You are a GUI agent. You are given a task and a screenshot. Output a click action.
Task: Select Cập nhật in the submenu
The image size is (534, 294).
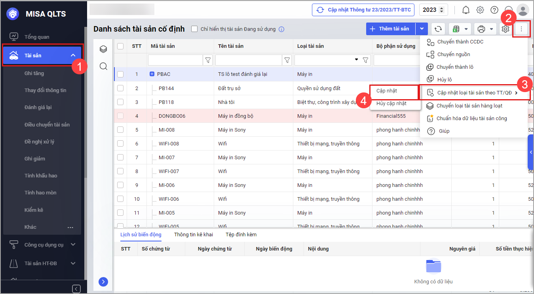(387, 91)
